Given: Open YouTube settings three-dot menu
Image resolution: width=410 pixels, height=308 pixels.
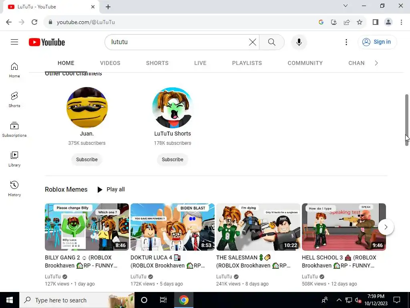Looking at the screenshot, I should coord(346,42).
